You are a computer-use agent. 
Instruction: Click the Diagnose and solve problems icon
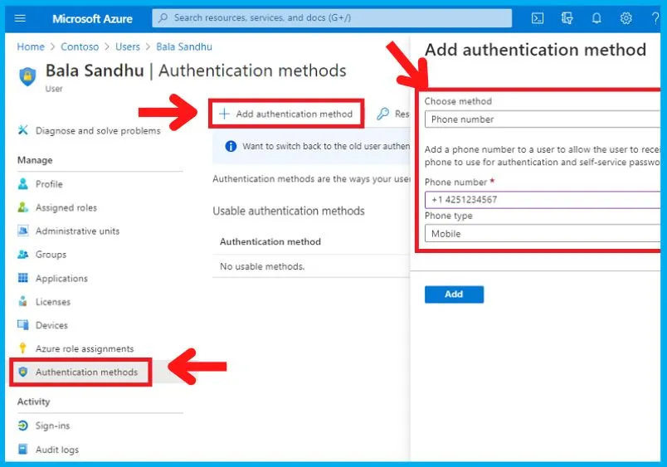tap(23, 129)
